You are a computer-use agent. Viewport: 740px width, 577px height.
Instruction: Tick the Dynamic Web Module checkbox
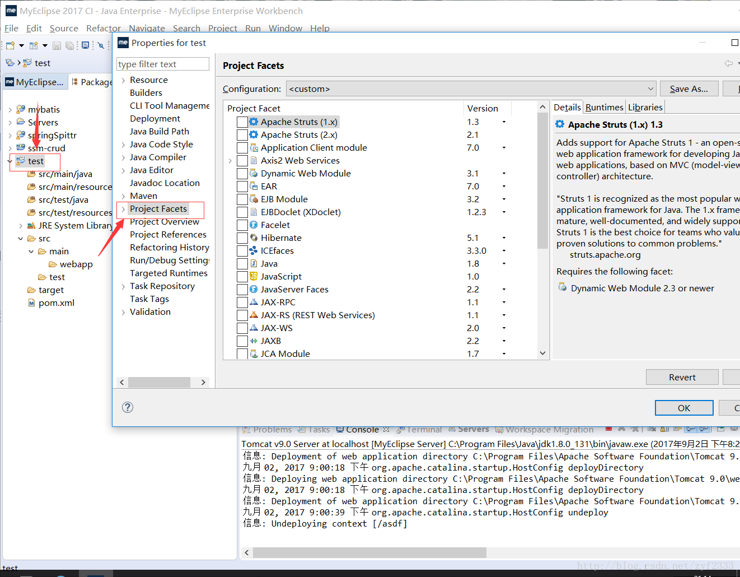[x=242, y=173]
